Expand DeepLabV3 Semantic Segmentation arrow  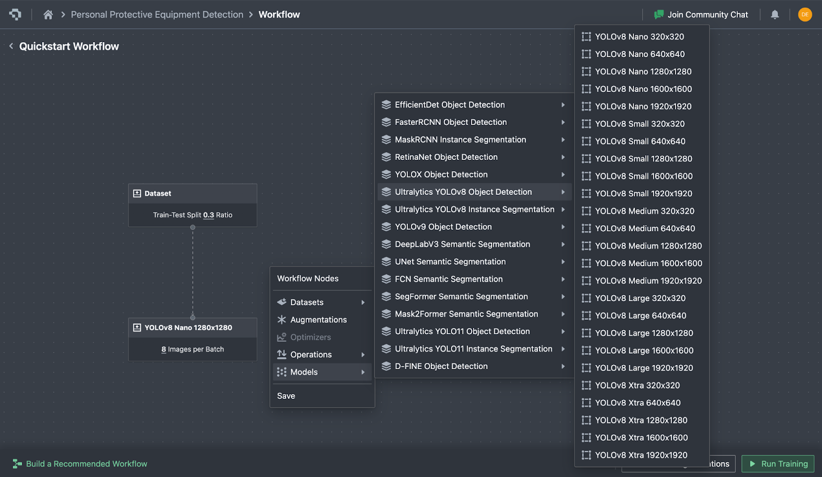(x=563, y=245)
